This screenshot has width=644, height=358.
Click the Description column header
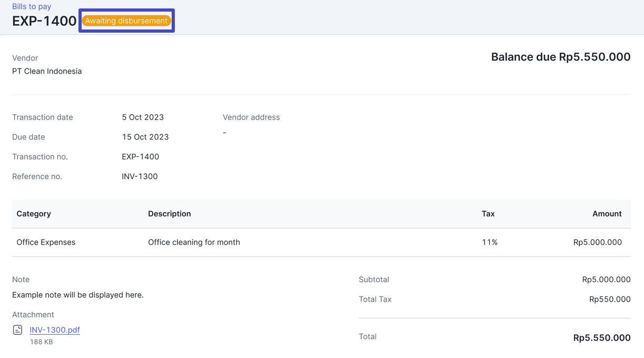click(169, 214)
